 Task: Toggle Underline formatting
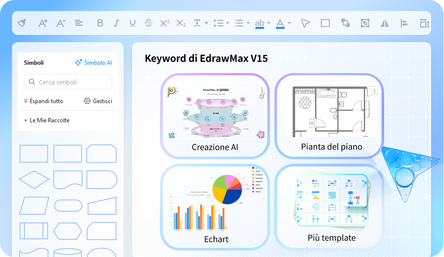(132, 23)
